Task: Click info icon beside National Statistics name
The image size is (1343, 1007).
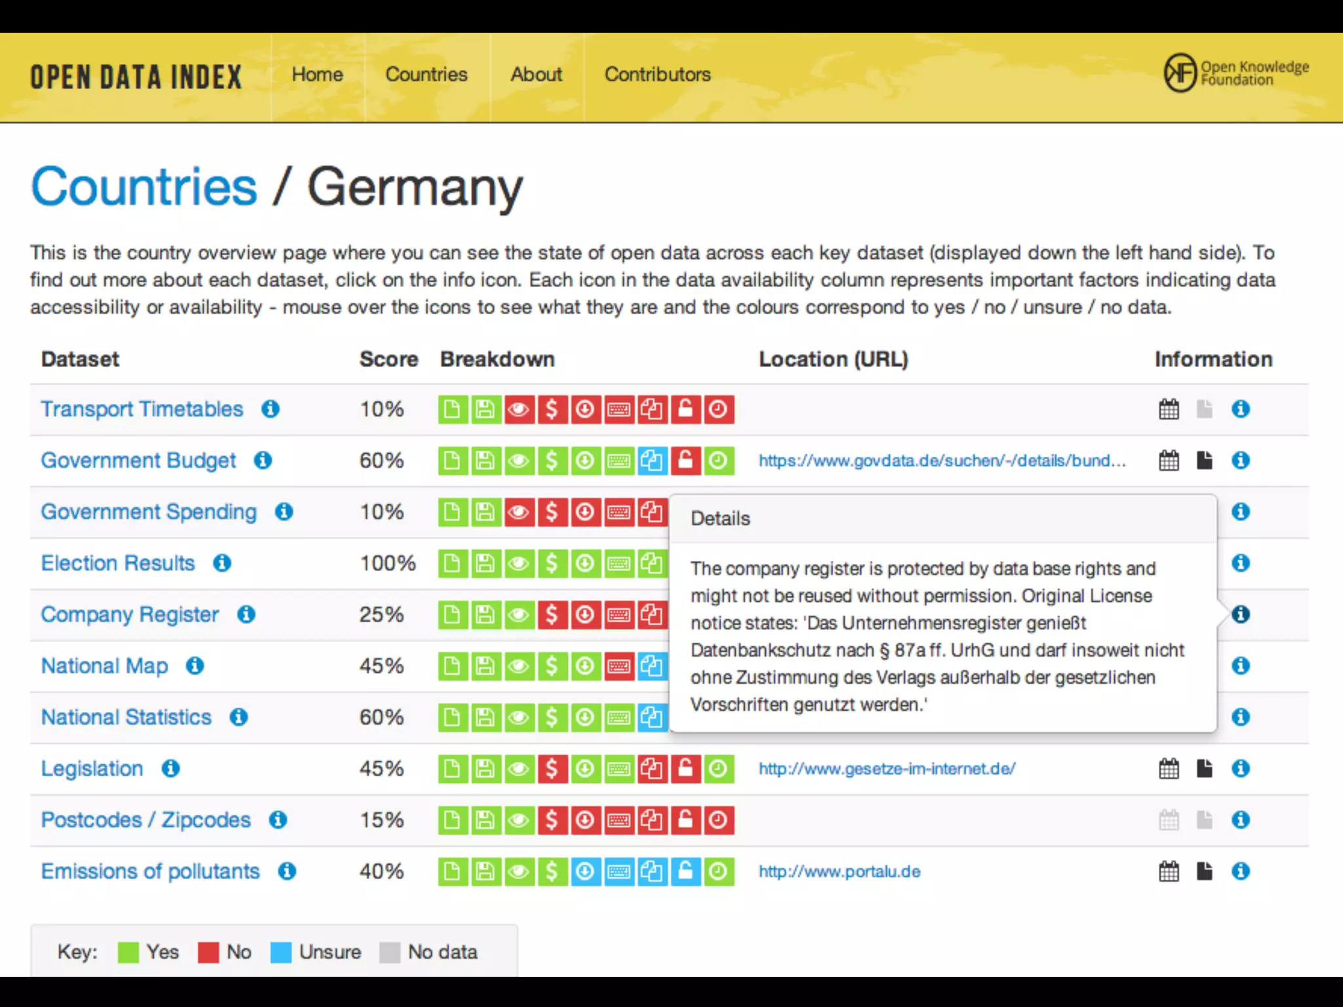Action: point(239,717)
